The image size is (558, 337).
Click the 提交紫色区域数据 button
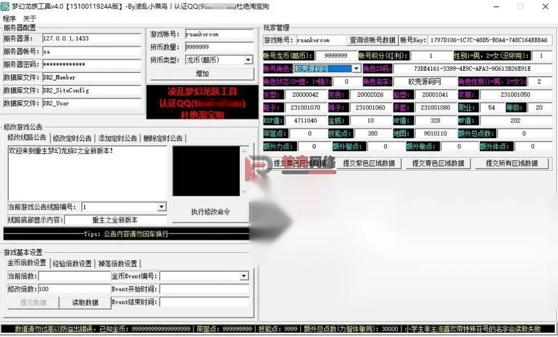369,163
